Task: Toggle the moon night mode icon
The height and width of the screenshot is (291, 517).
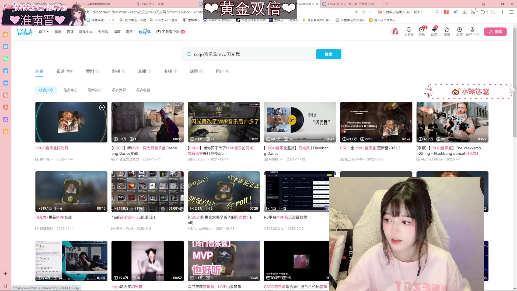Action: [x=493, y=12]
